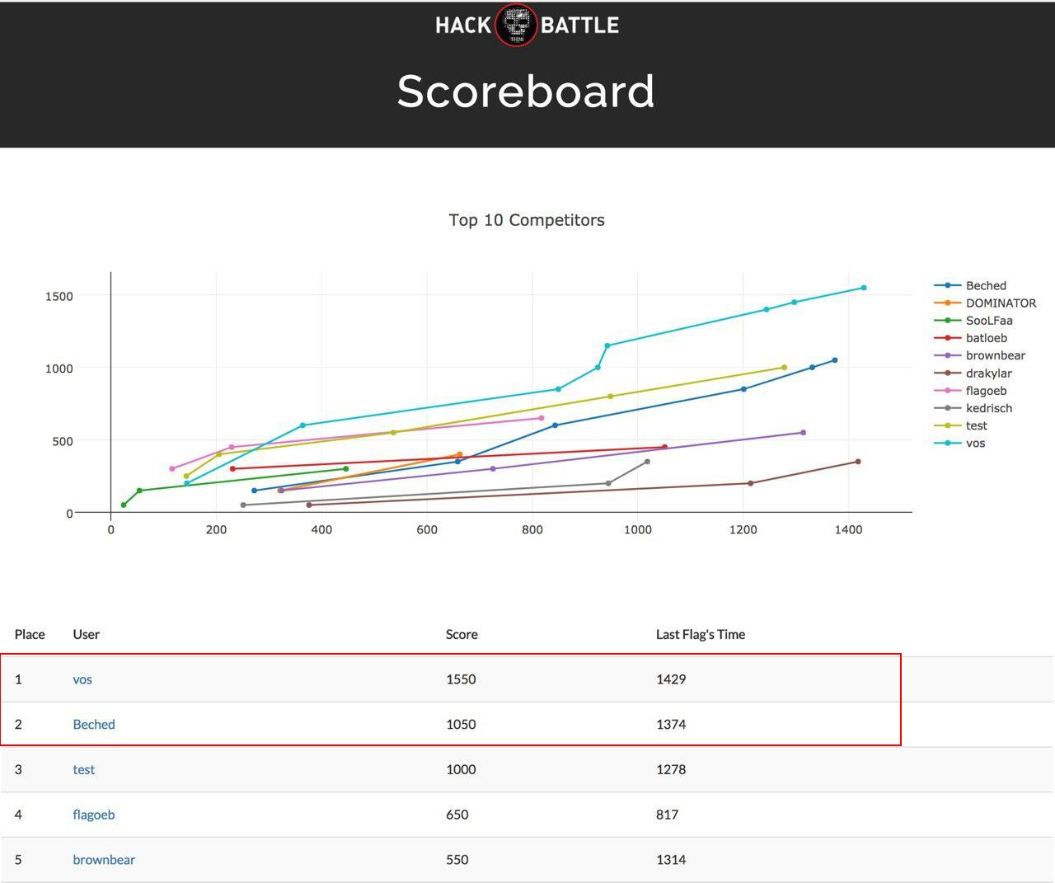Click the Hack Battle skull logo
The image size is (1055, 883).
(517, 25)
